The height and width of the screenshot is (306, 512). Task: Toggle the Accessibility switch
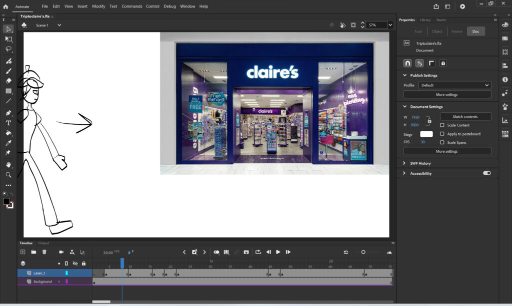pyautogui.click(x=487, y=173)
